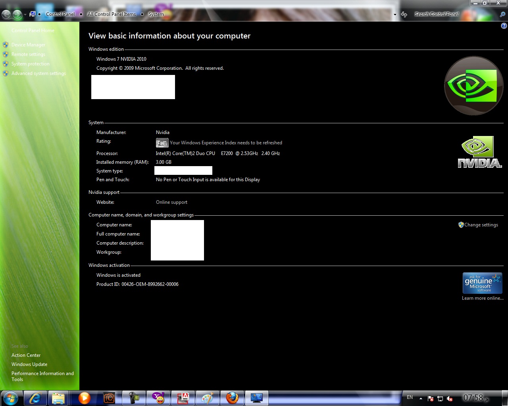
Task: Expand the address bar history dropdown
Action: click(x=395, y=14)
